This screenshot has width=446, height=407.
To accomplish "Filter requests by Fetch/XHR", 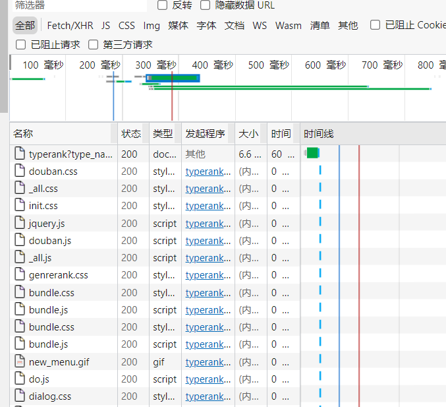I will pos(70,26).
